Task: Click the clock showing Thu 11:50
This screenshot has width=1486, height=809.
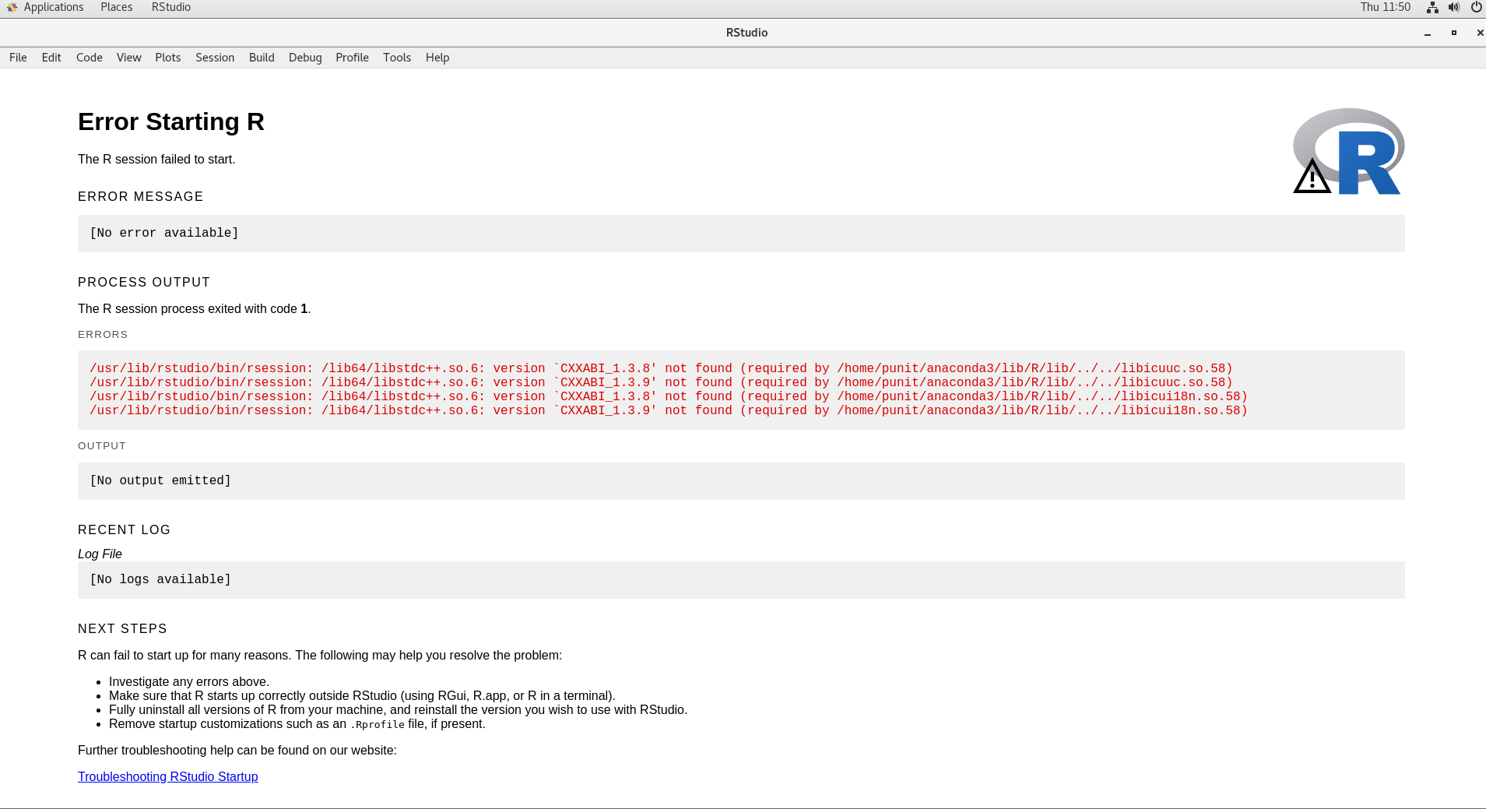Action: (1386, 7)
